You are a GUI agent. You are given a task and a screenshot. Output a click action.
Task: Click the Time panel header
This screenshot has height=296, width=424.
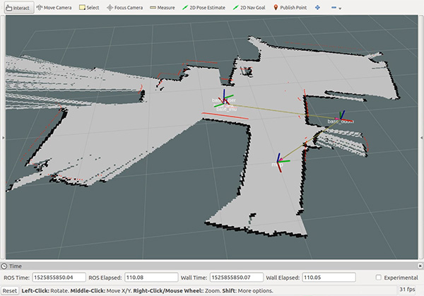pyautogui.click(x=14, y=266)
